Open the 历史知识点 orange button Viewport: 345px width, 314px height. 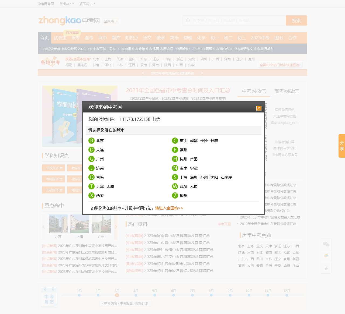(53, 190)
